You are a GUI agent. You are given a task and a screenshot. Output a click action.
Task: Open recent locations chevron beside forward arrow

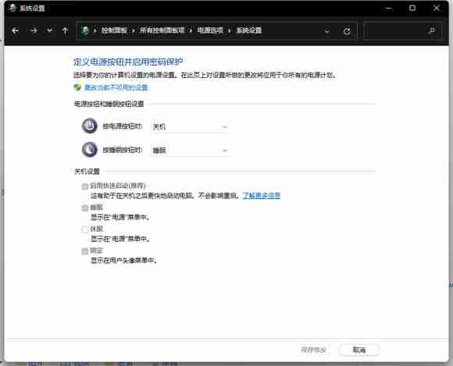point(50,30)
